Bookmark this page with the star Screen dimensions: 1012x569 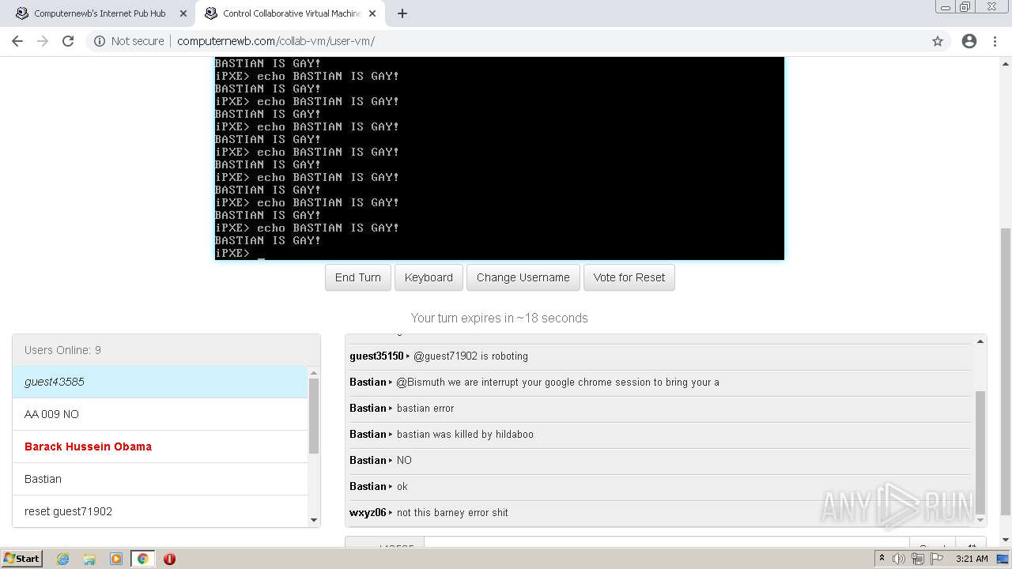(938, 41)
